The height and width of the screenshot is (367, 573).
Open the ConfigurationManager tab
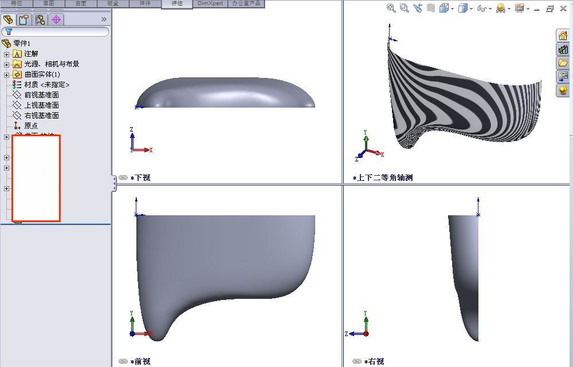(40, 19)
